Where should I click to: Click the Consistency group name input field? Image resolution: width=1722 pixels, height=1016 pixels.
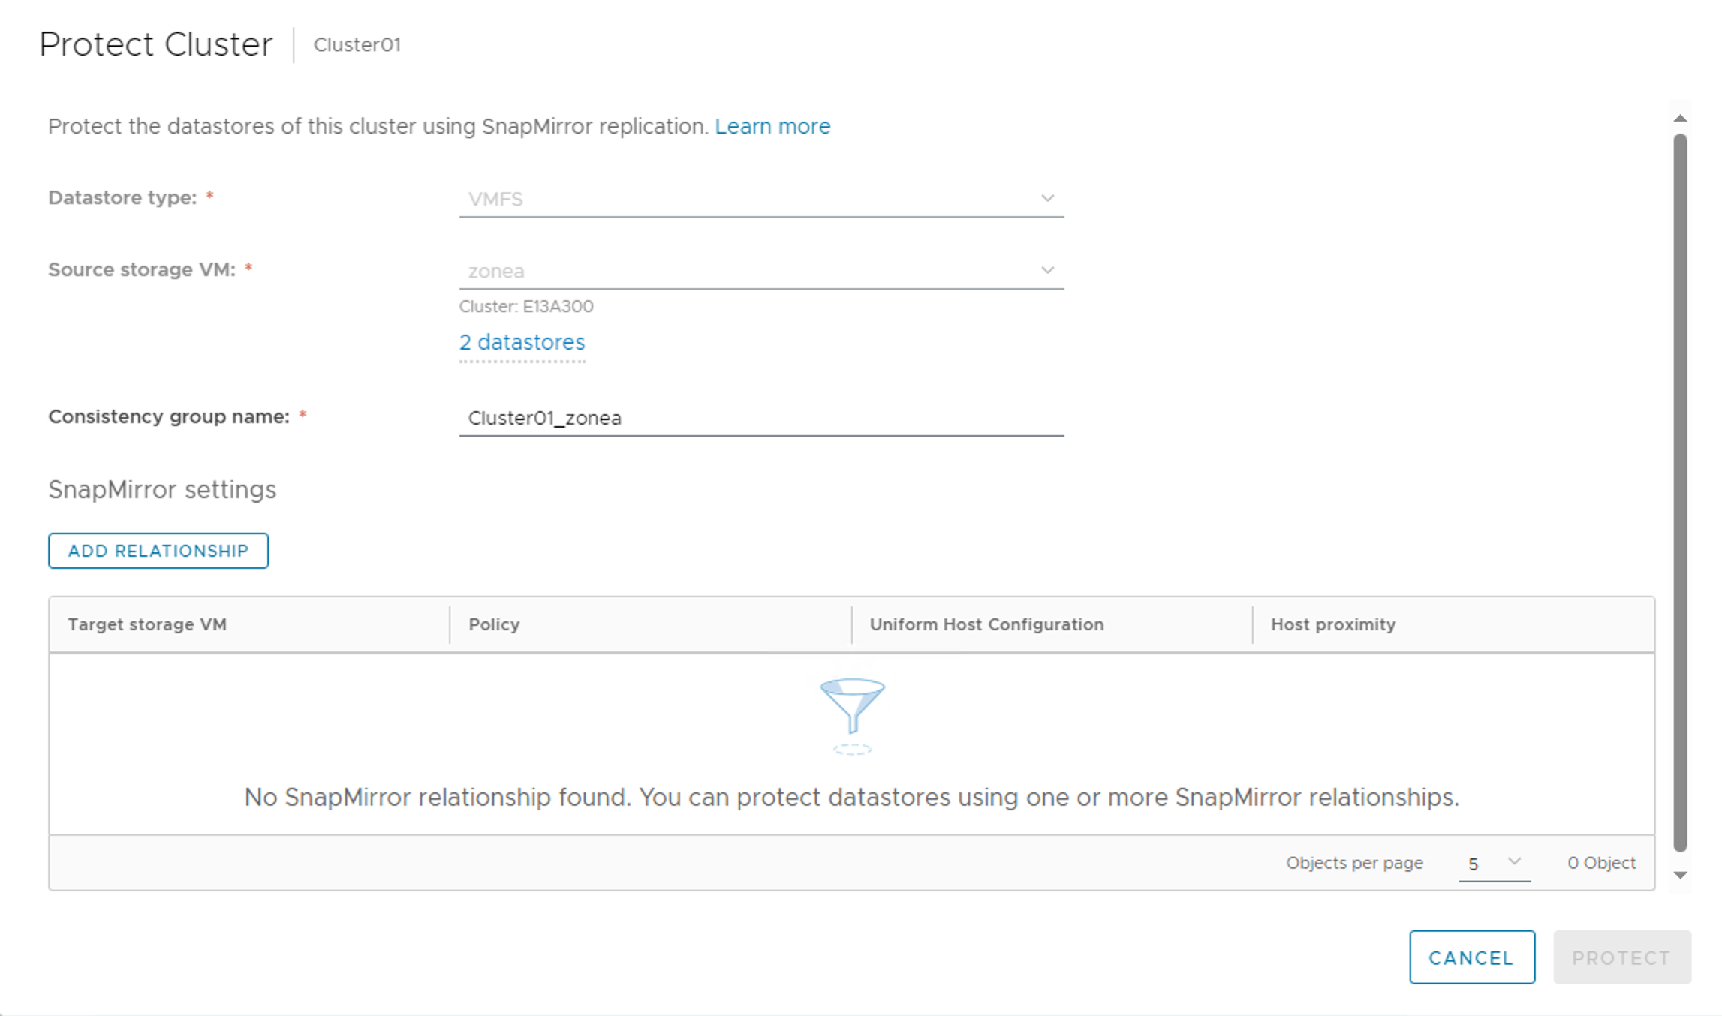(762, 417)
